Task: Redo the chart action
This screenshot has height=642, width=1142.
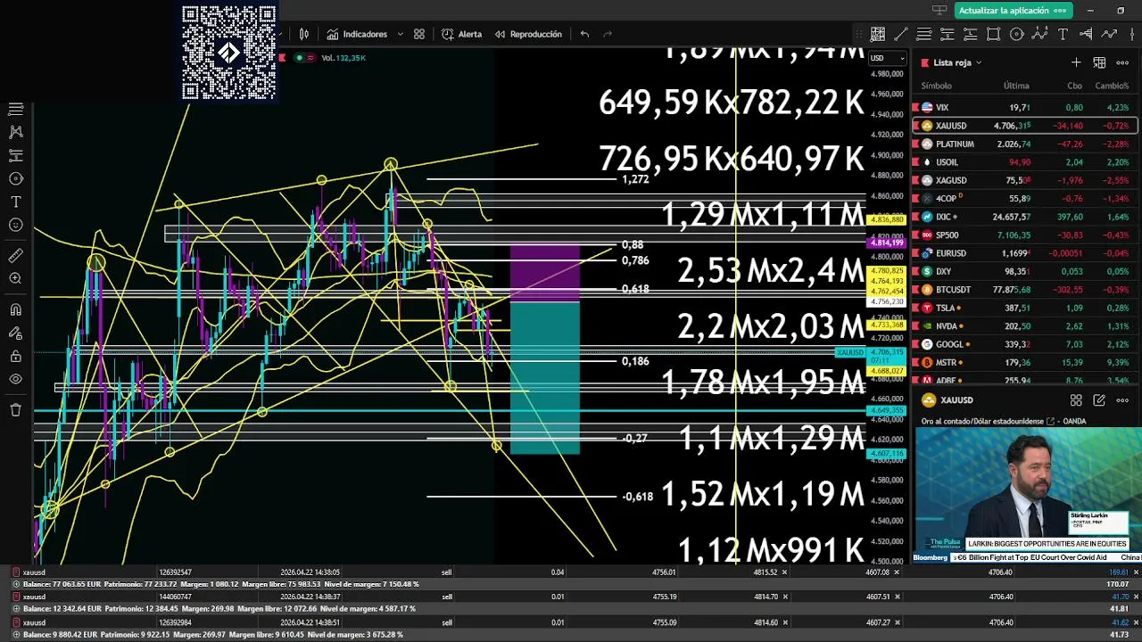Action: 608,34
